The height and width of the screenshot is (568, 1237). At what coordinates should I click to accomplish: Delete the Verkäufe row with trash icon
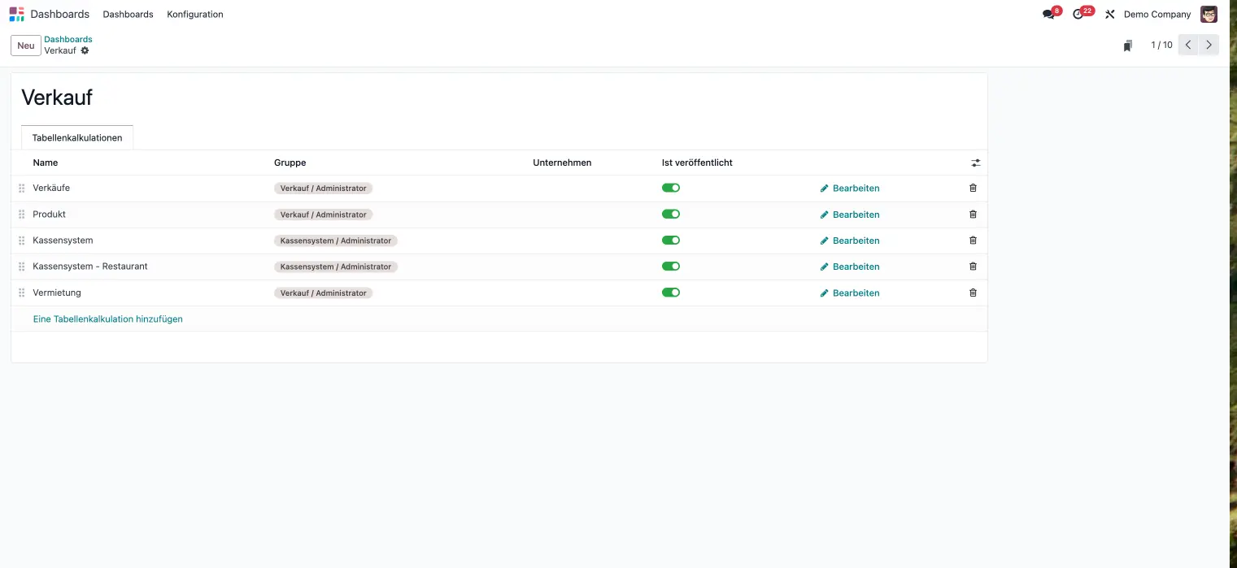tap(973, 188)
